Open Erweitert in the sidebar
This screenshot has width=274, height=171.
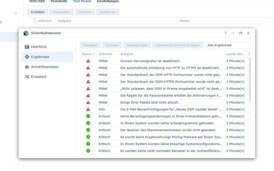tap(47, 77)
